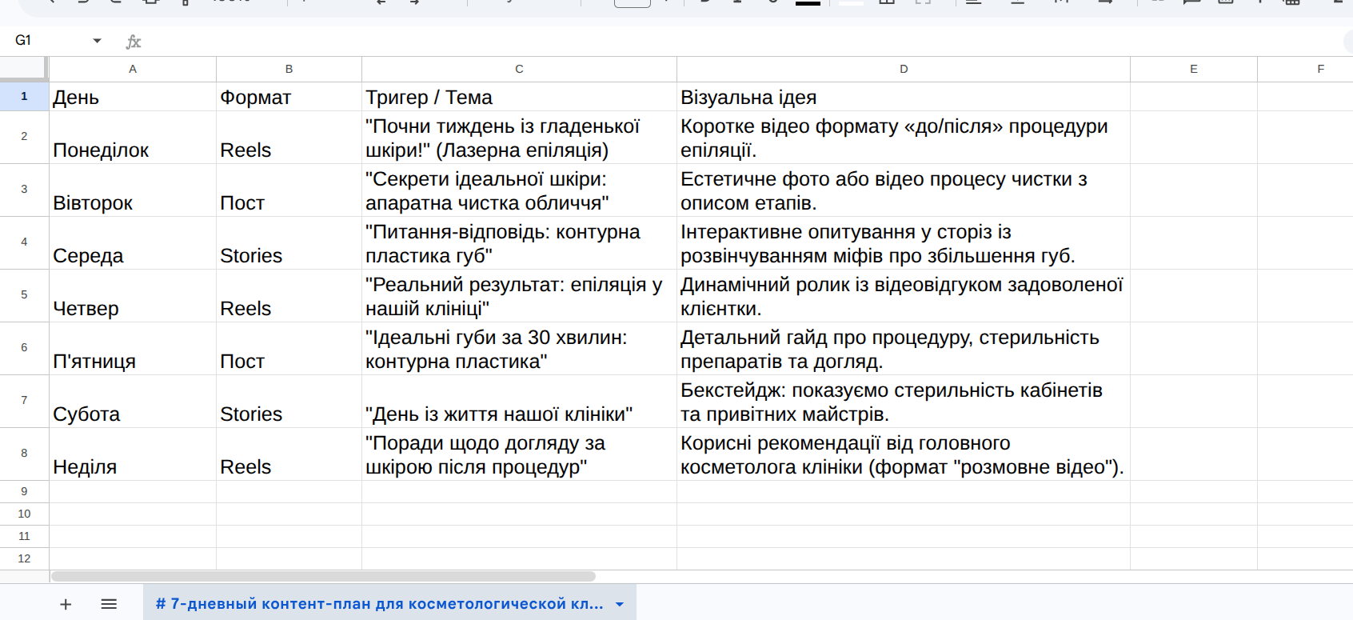Select the 'Понеділок' cell
The image size is (1353, 620).
click(x=133, y=138)
